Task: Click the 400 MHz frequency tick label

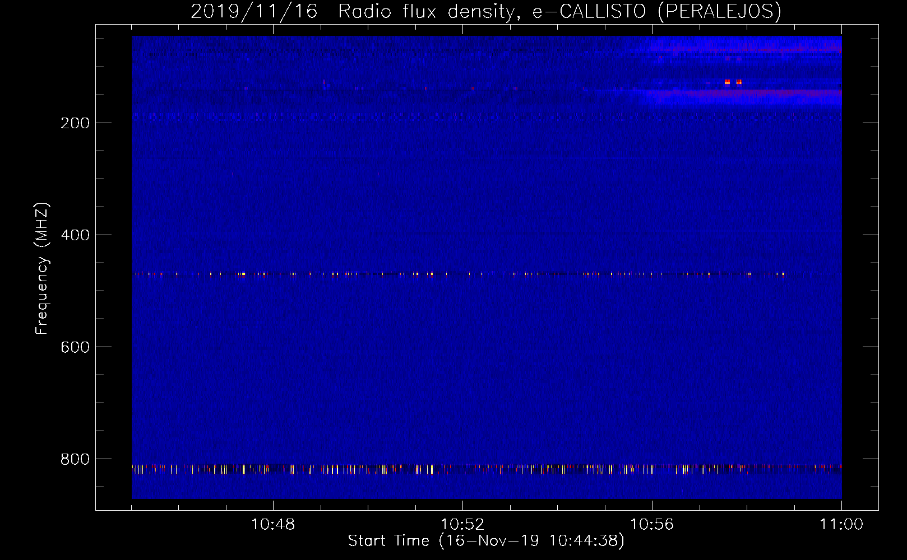Action: [x=75, y=235]
